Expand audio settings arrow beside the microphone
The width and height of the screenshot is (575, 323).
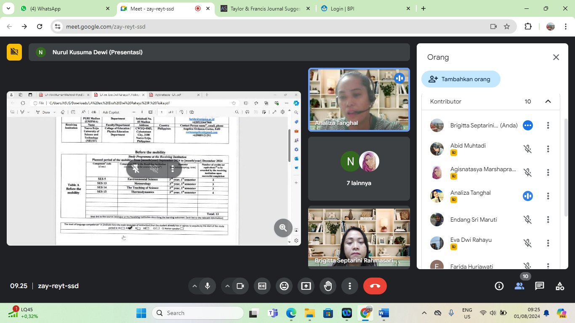194,286
